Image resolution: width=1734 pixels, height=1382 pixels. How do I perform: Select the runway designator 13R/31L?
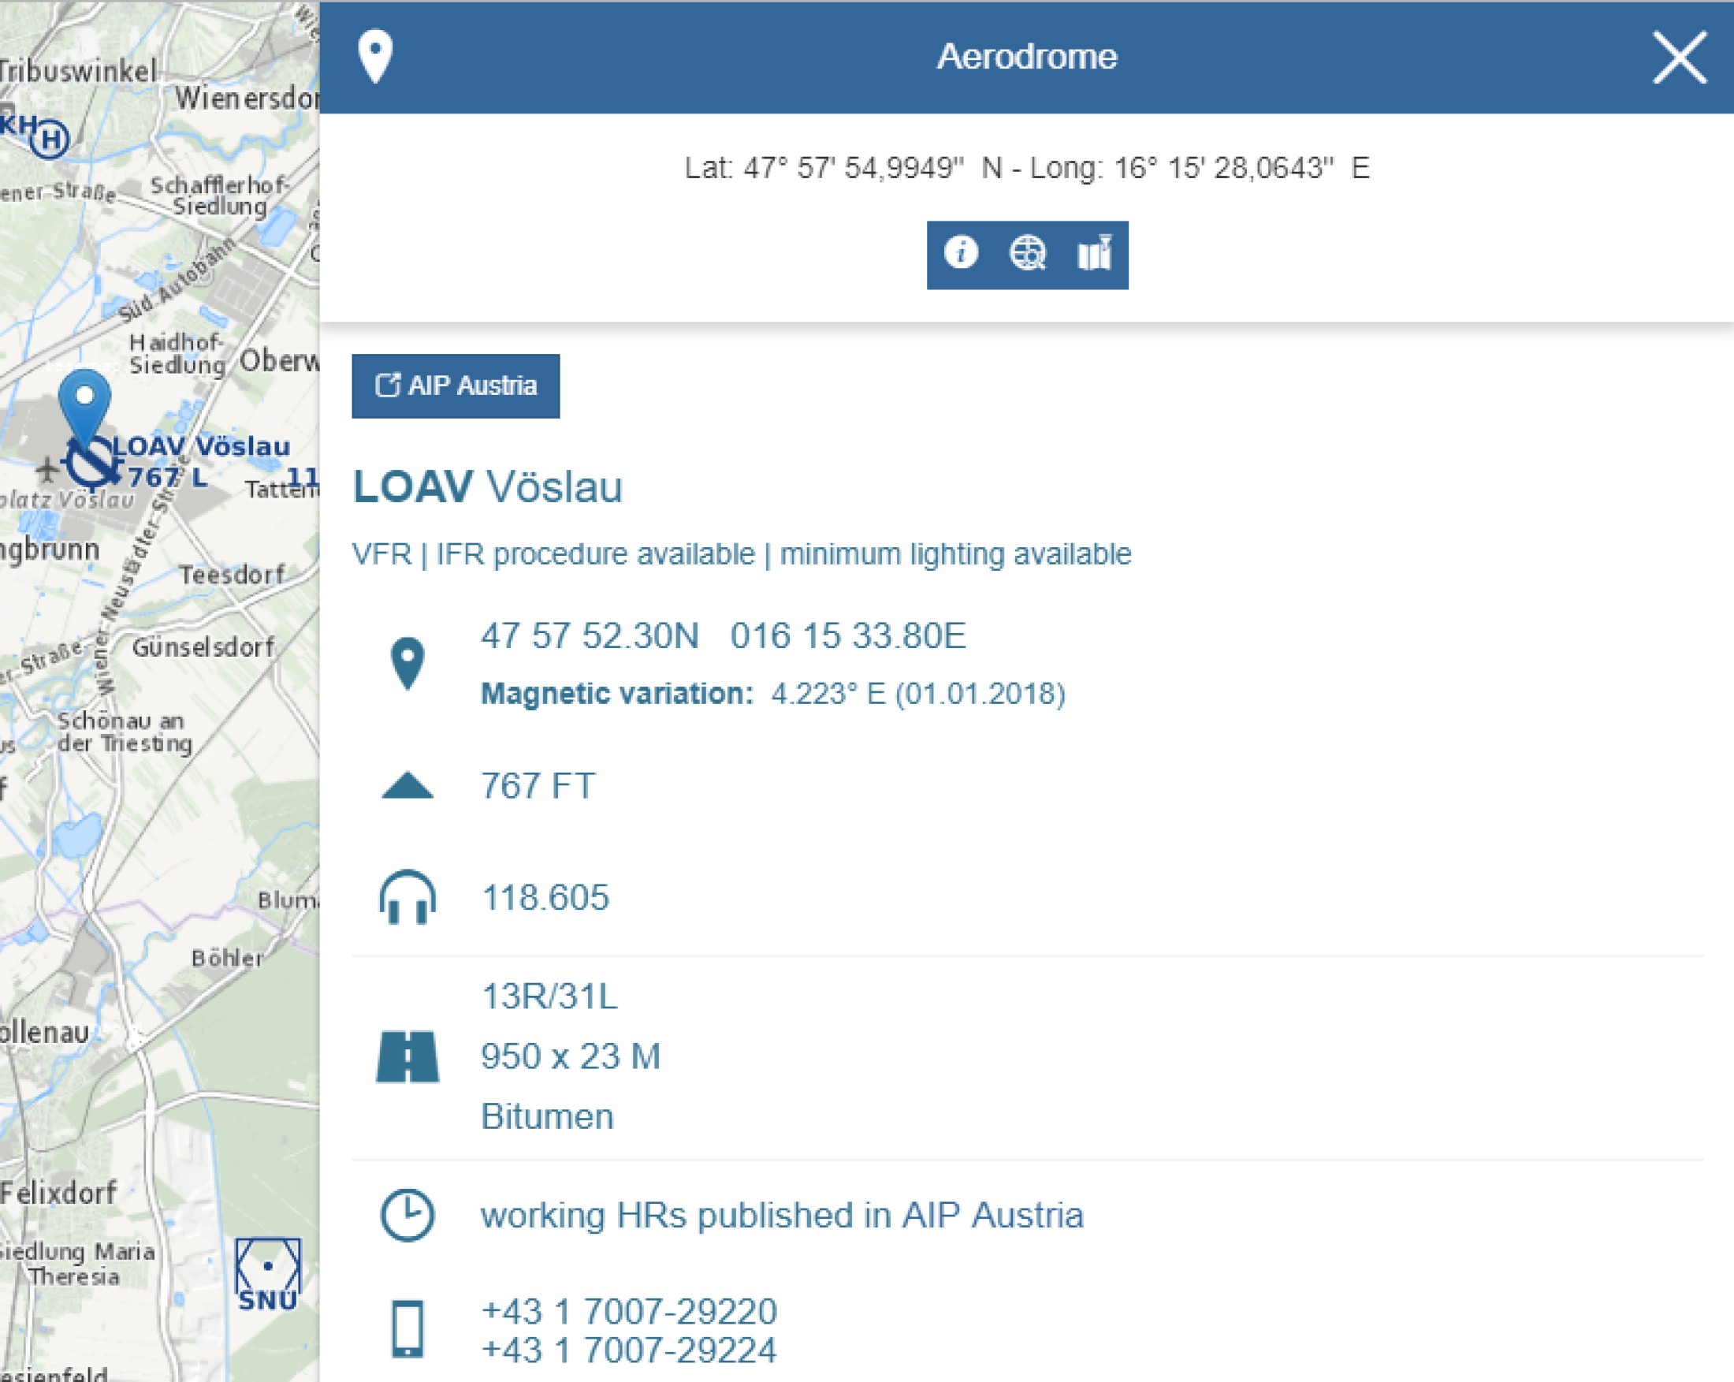pyautogui.click(x=549, y=996)
